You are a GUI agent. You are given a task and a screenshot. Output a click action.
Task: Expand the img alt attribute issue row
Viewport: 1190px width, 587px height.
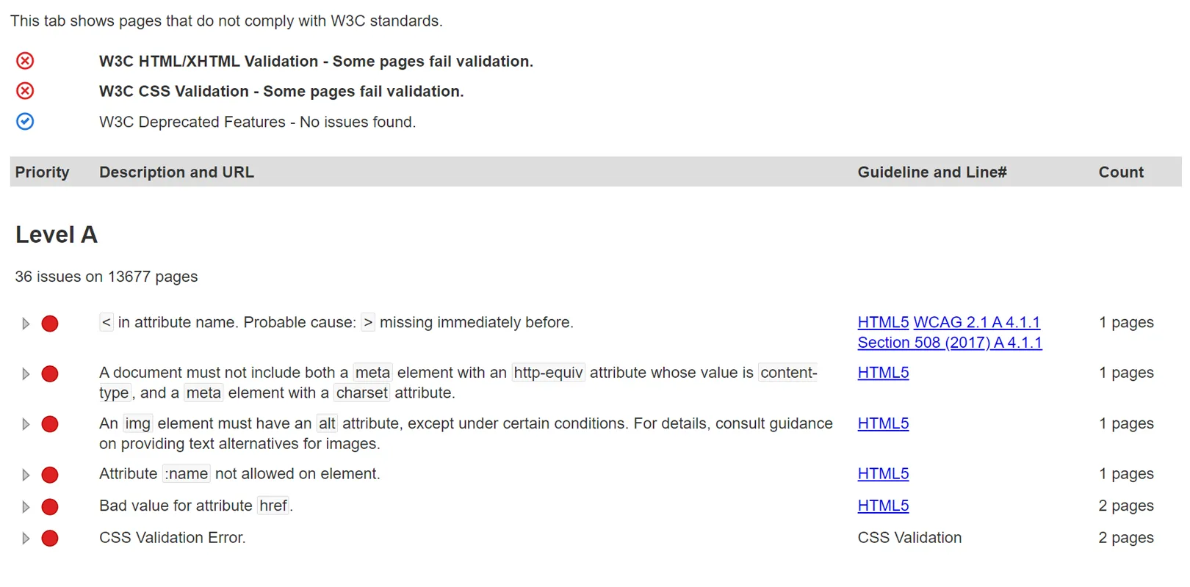[26, 424]
